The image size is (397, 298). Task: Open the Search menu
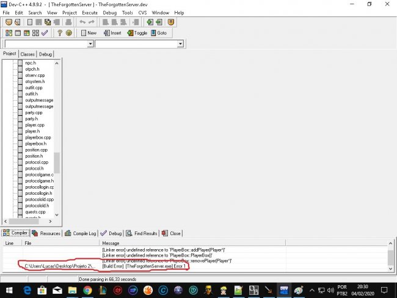point(35,13)
